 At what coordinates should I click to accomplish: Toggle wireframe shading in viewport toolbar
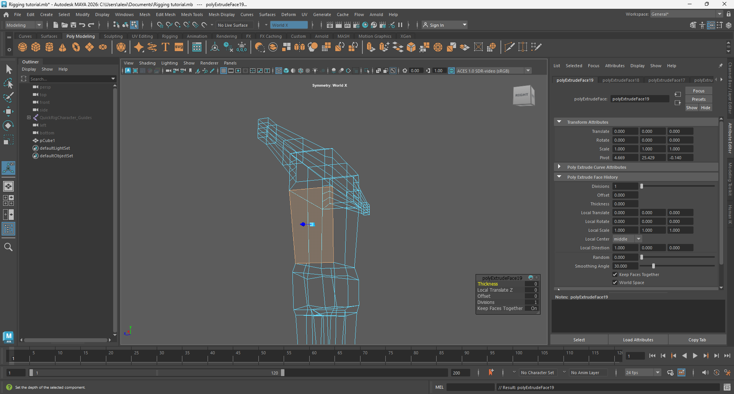tap(279, 71)
